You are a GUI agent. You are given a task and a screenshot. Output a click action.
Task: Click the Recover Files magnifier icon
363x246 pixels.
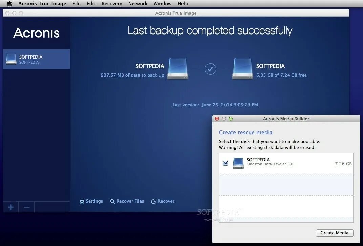[x=112, y=202]
